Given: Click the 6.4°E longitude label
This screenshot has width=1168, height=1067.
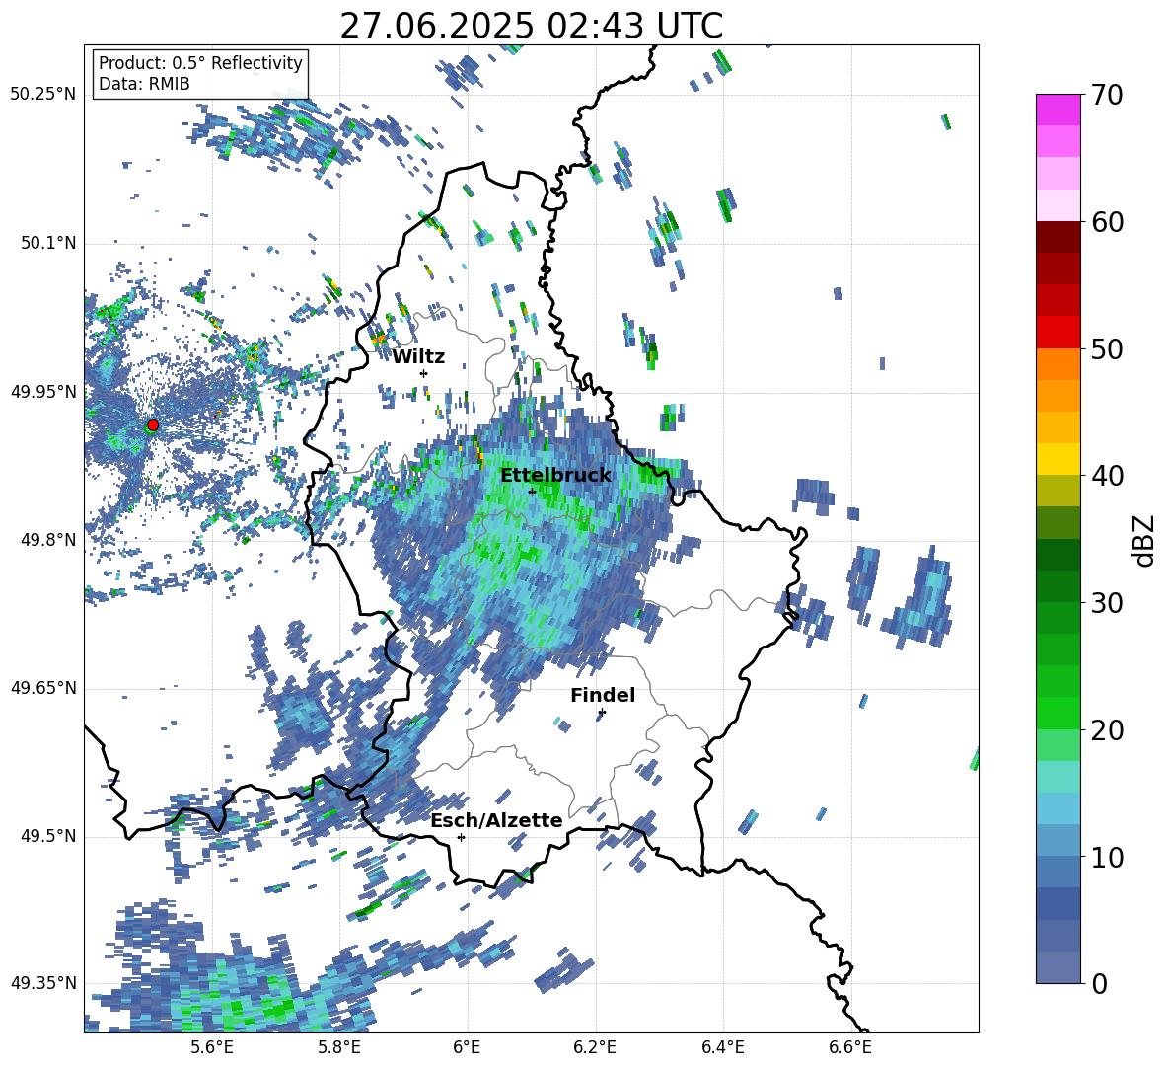Looking at the screenshot, I should [x=722, y=1047].
